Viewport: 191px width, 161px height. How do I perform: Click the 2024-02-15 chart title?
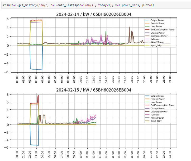pyautogui.click(x=94, y=90)
